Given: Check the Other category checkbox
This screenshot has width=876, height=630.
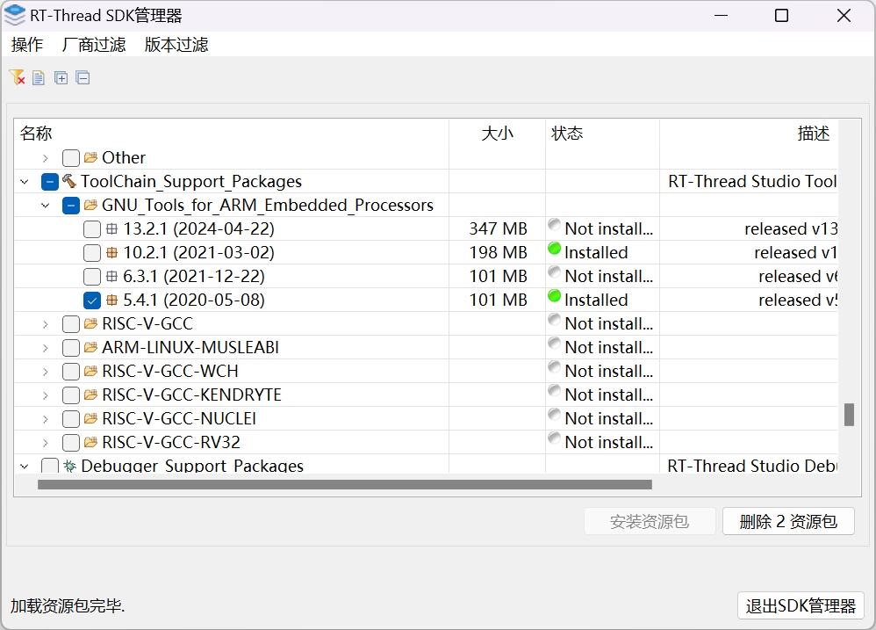Looking at the screenshot, I should [71, 158].
